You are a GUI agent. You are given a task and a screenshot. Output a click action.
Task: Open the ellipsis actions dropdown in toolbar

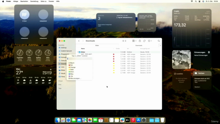(x=150, y=41)
